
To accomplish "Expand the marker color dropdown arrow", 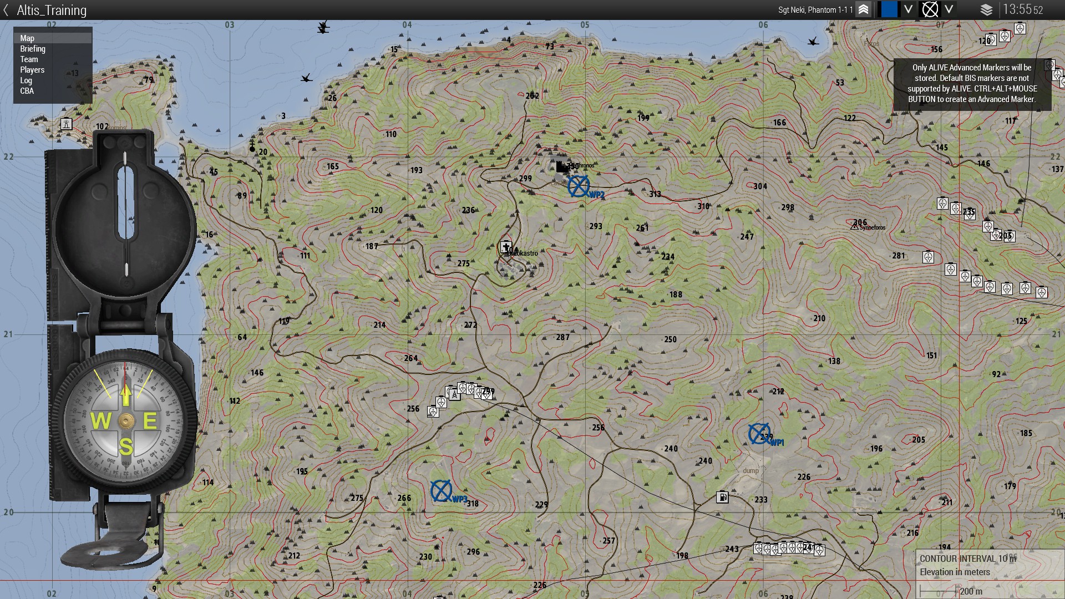I will point(908,10).
